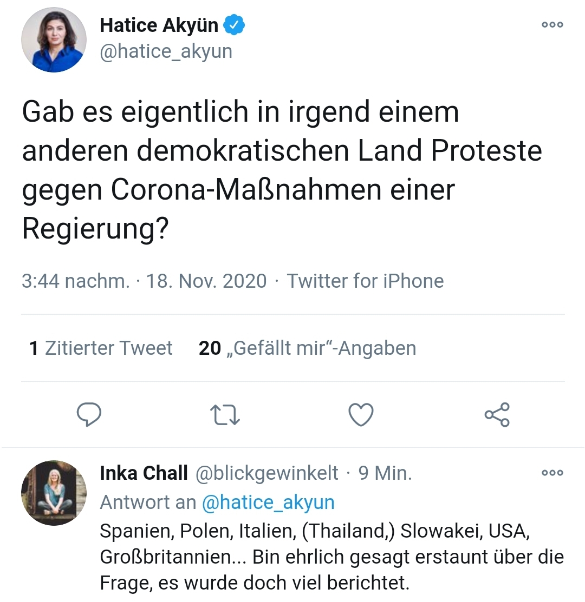Viewport: 585px width, 602px height.
Task: Share the tweet using the share icon
Action: (x=497, y=415)
